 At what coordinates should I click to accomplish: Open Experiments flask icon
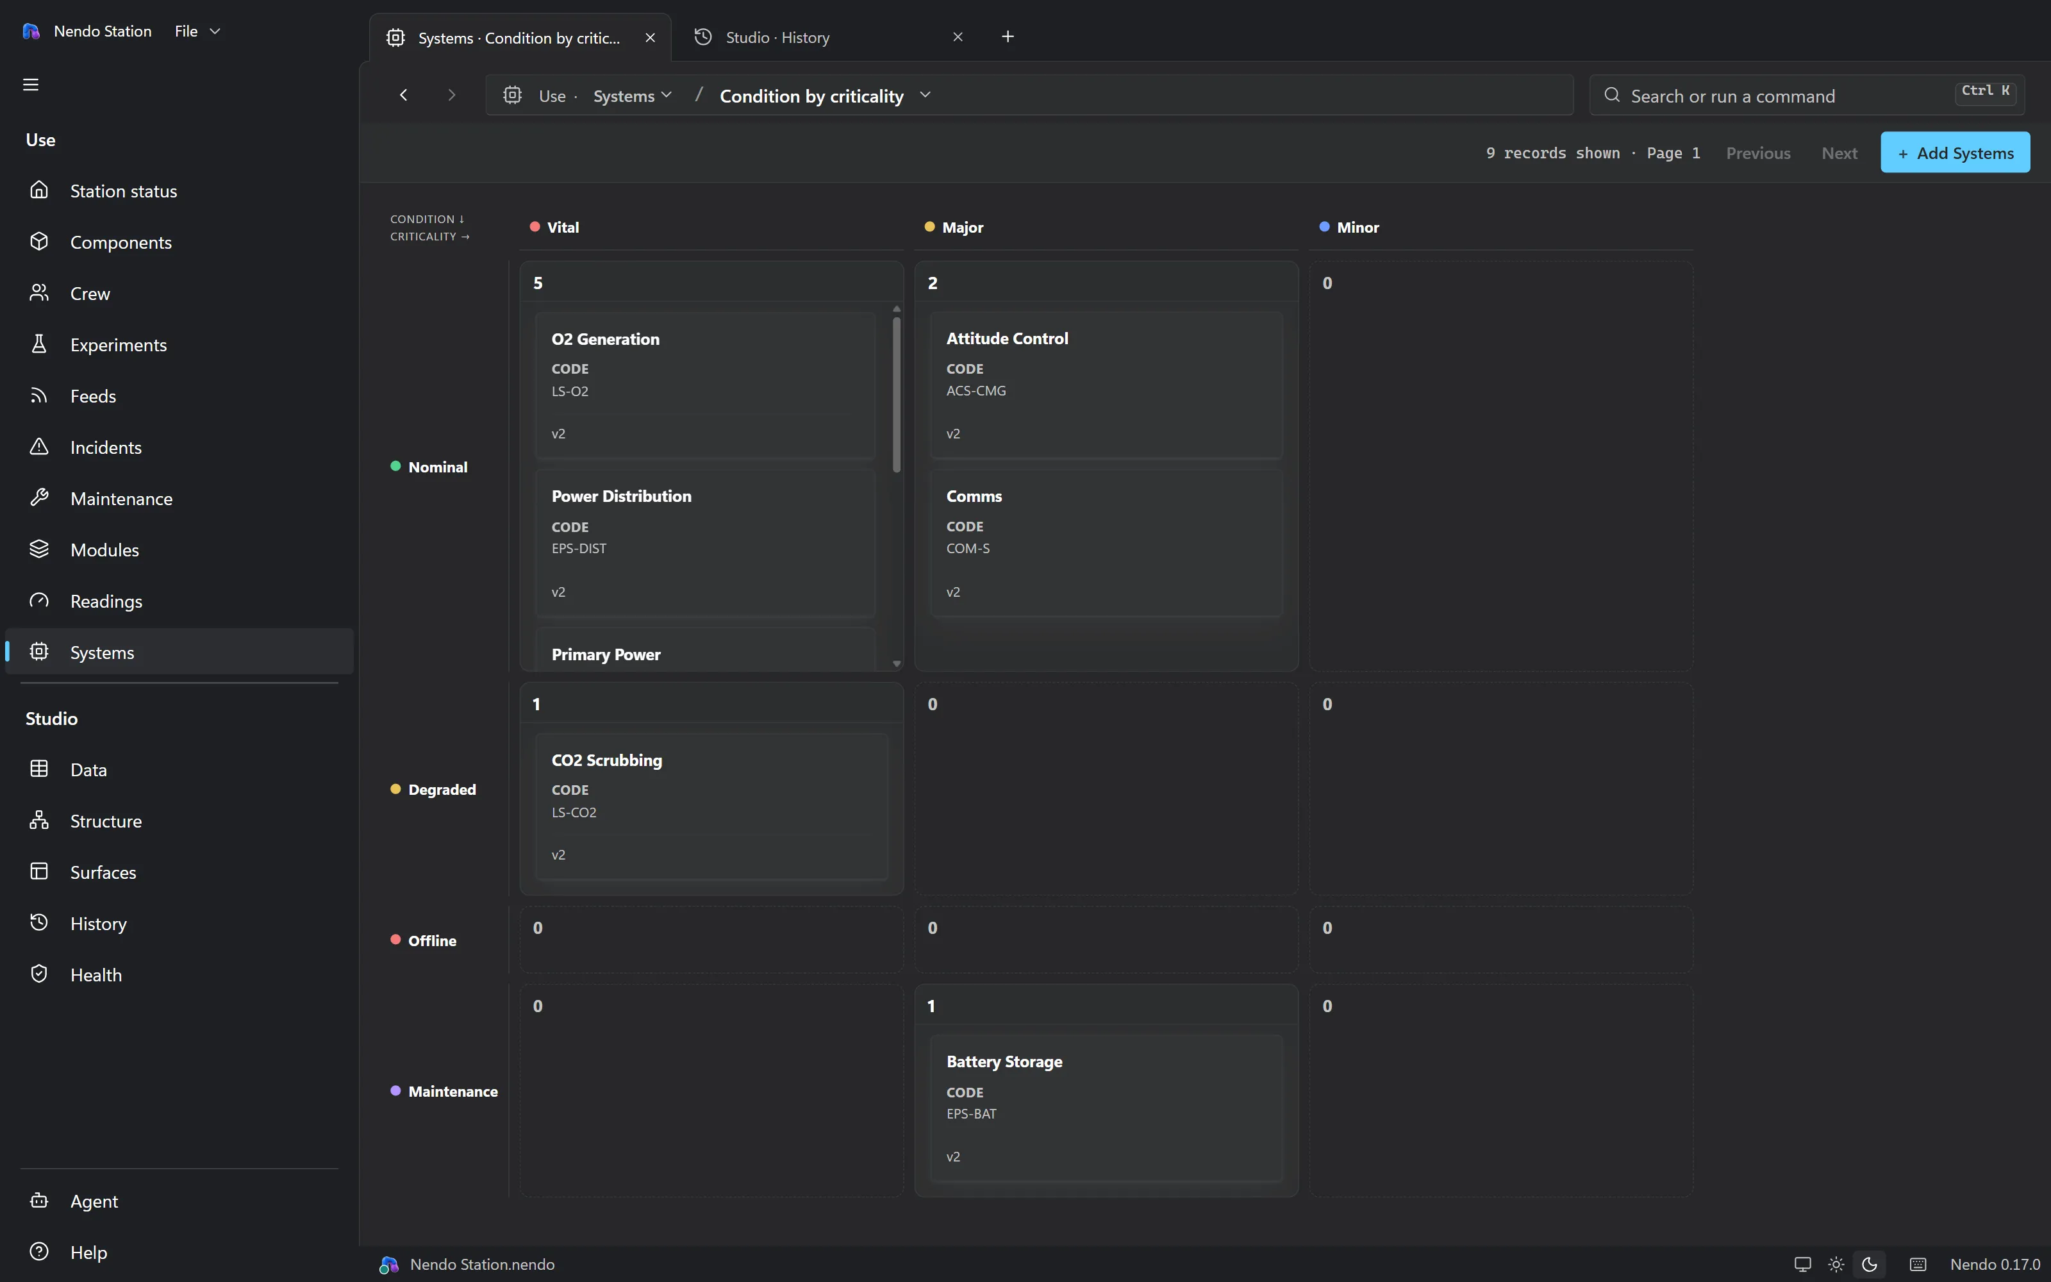click(39, 344)
